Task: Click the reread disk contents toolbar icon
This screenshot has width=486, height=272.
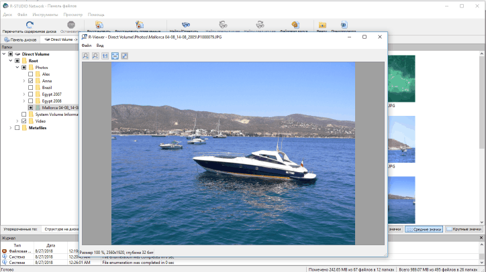Action: pyautogui.click(x=30, y=25)
